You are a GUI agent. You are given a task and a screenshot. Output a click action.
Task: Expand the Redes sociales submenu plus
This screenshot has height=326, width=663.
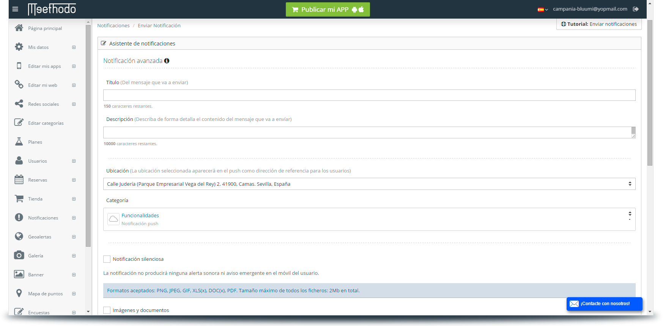click(x=74, y=104)
